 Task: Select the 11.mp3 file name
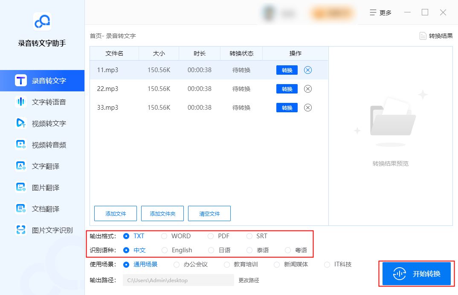click(x=107, y=70)
